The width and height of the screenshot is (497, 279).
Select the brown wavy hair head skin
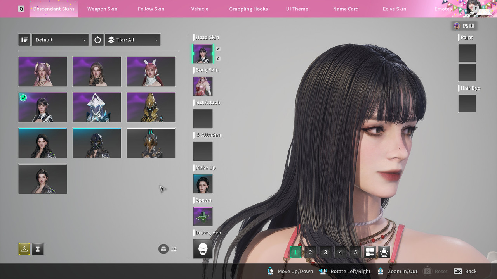97,72
